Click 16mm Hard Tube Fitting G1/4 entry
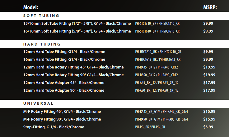Image resolution: width=229 pixels, height=137 pixels. (x=64, y=59)
